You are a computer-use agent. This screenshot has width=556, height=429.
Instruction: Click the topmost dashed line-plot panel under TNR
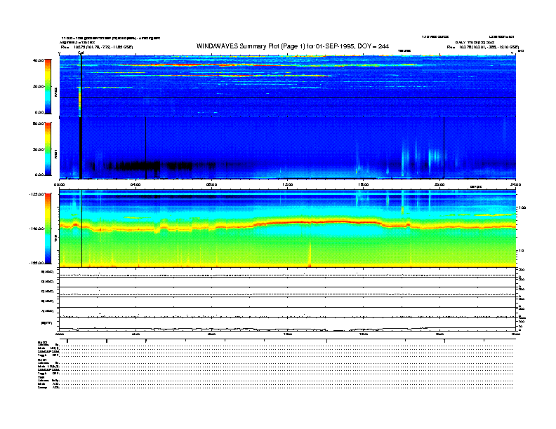pos(288,273)
